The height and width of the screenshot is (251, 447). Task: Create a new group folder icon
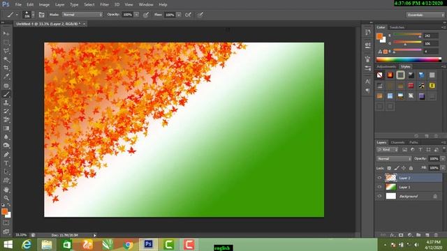point(418,235)
